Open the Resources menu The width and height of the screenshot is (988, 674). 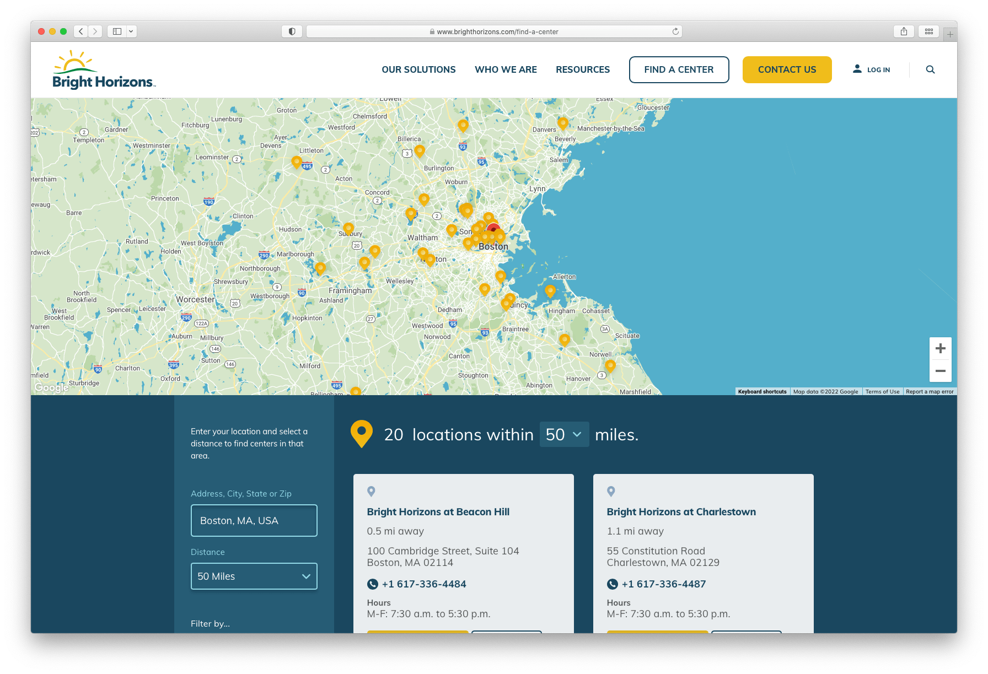[583, 69]
